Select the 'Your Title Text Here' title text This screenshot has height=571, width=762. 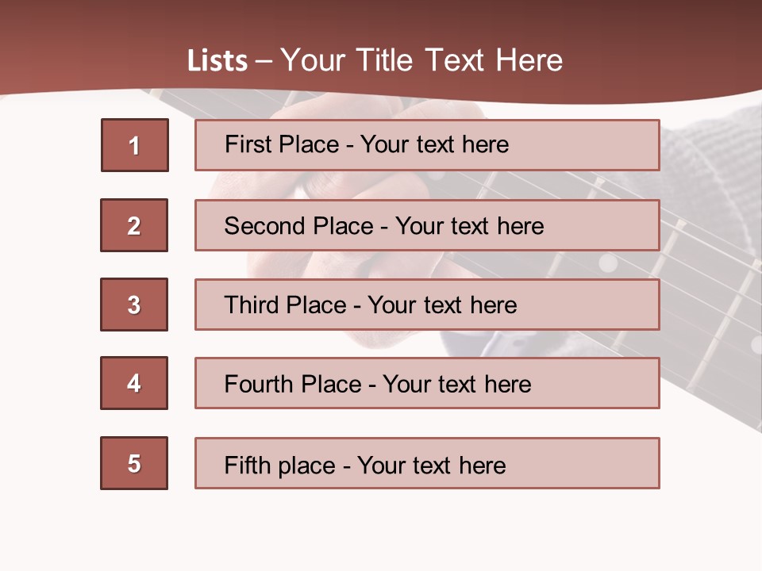421,60
